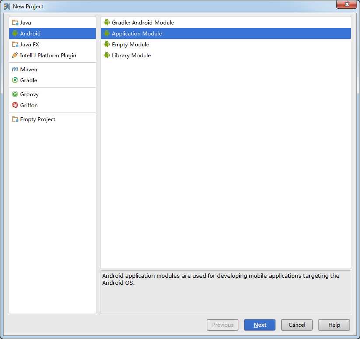
Task: Select the Android project type
Action: point(52,34)
